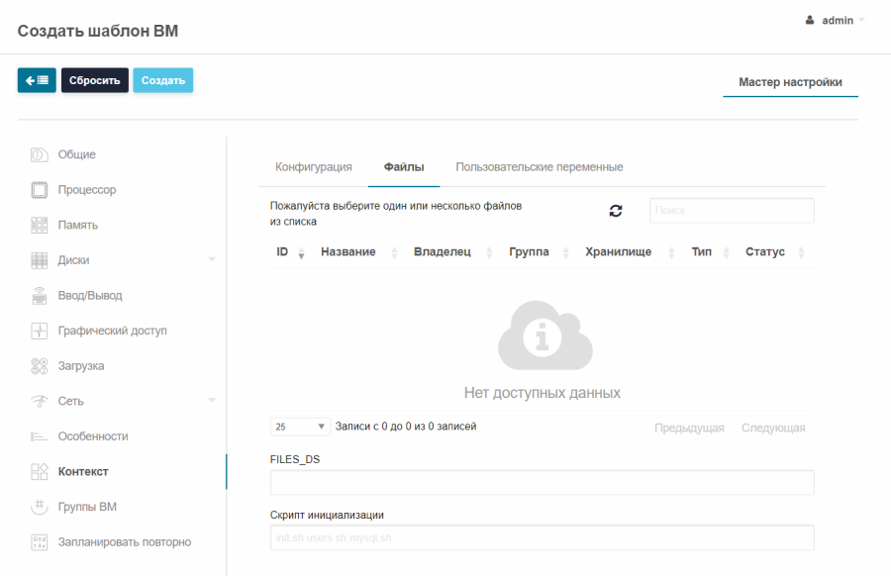Click the Создать button
Image resolution: width=891 pixels, height=576 pixels.
coord(163,80)
